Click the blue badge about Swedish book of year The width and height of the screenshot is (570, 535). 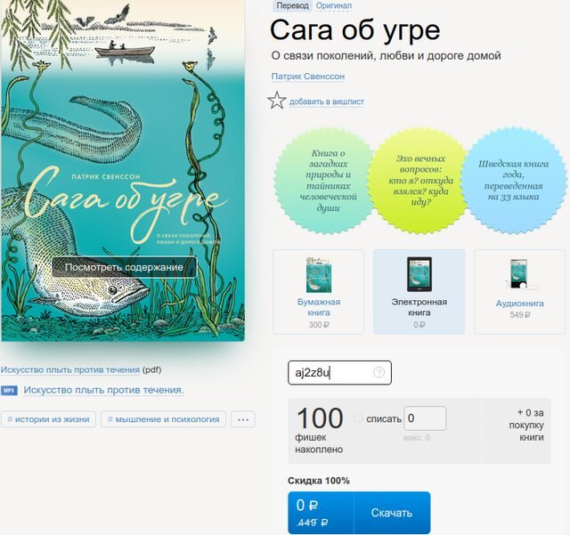[x=513, y=181]
